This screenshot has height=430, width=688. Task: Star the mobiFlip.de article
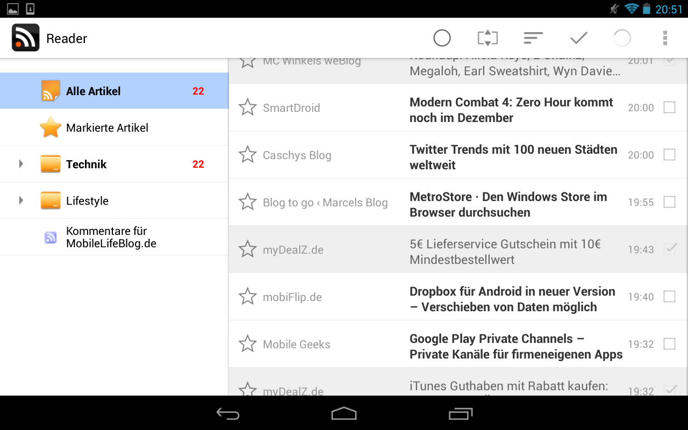pyautogui.click(x=247, y=296)
